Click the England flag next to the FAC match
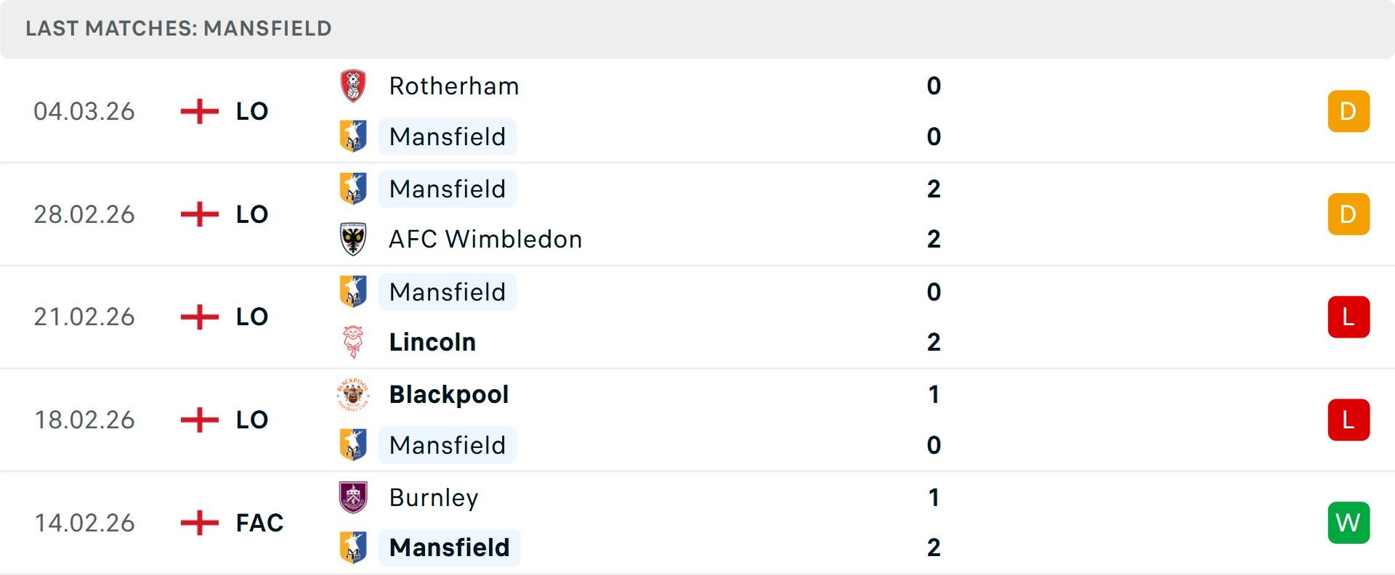 pos(198,523)
